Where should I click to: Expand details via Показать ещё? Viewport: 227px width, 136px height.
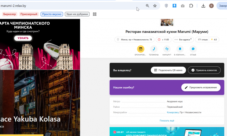[167, 121]
